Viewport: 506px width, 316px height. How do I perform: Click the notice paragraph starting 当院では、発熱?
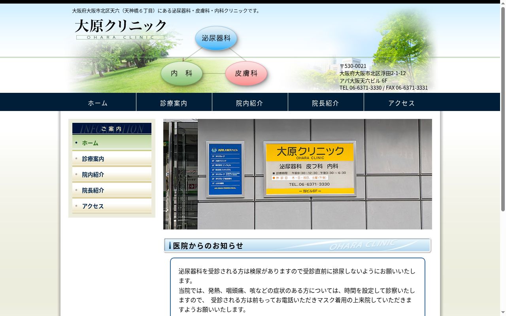point(297,300)
